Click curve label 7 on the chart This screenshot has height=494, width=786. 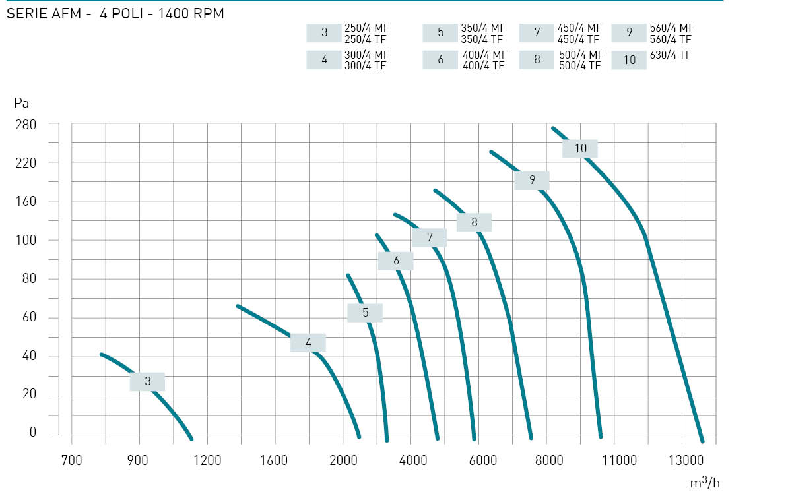click(x=430, y=237)
